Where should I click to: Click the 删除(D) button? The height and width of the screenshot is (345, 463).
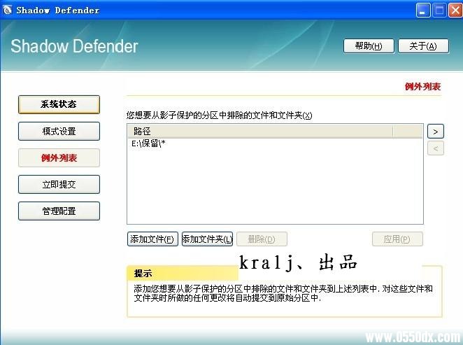tap(262, 239)
